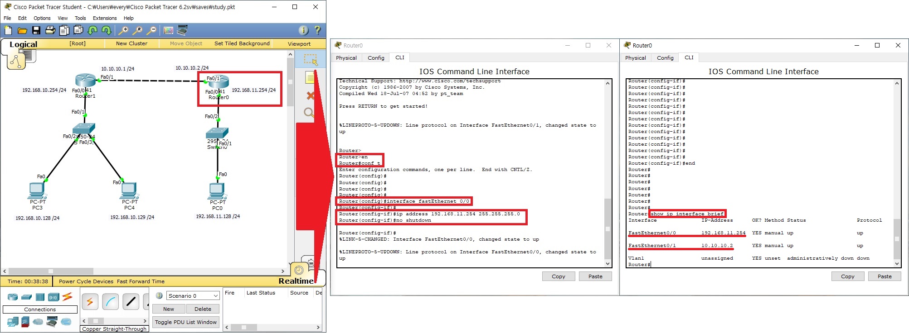This screenshot has width=909, height=333.
Task: Zoom in with the plus magnifier icon
Action: click(x=123, y=30)
